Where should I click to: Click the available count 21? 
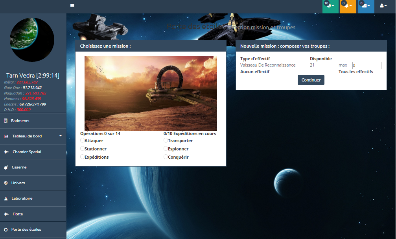[312, 65]
